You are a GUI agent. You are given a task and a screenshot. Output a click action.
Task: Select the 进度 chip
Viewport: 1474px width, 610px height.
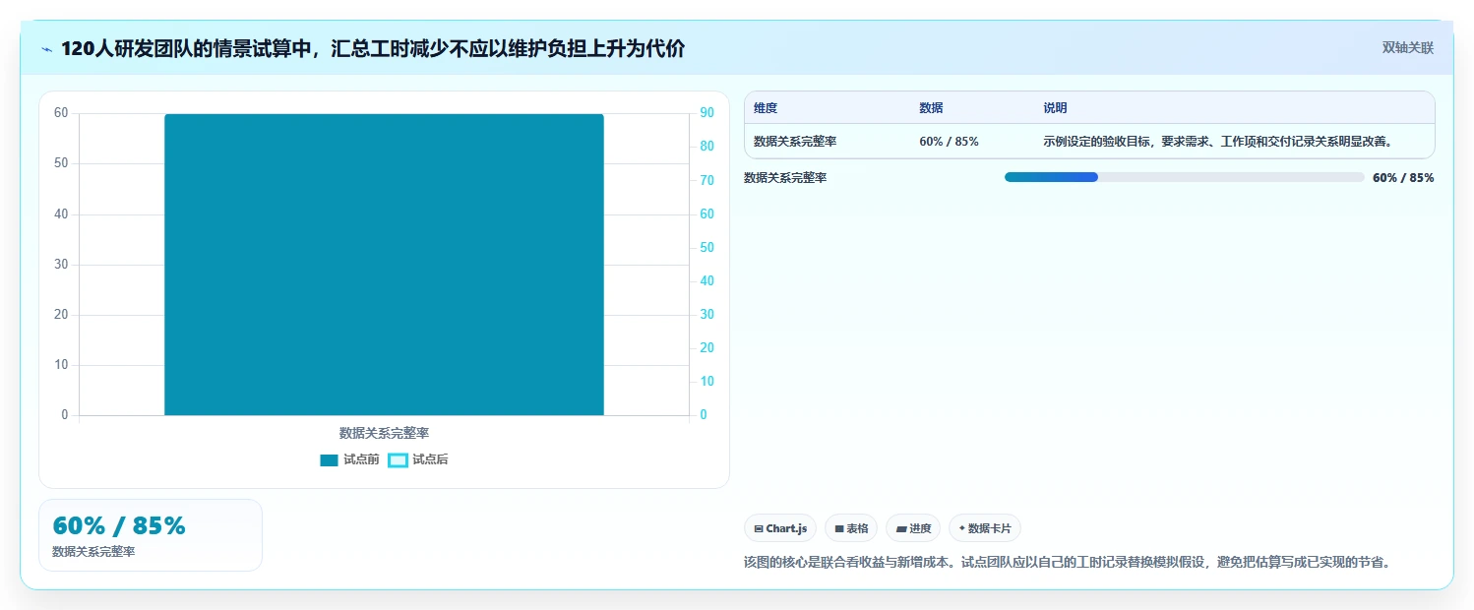(x=913, y=528)
